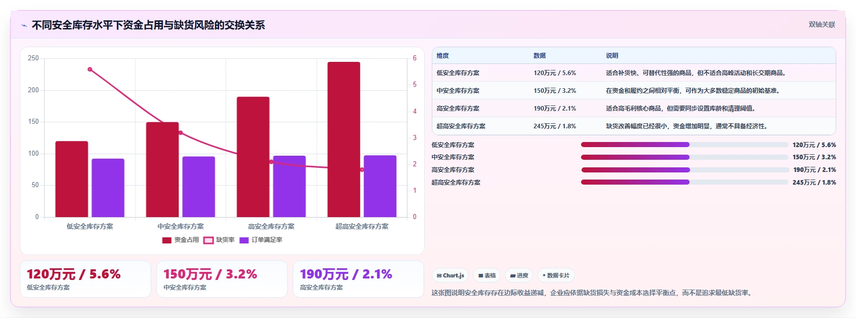Click progress bar for 中安全库存方案

(684, 157)
